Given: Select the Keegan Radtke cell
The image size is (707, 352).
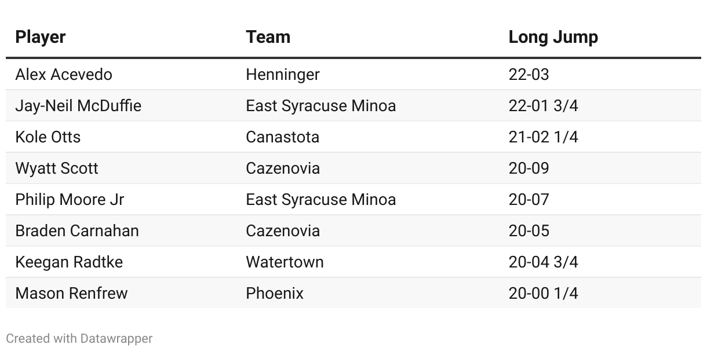Looking at the screenshot, I should tap(69, 262).
